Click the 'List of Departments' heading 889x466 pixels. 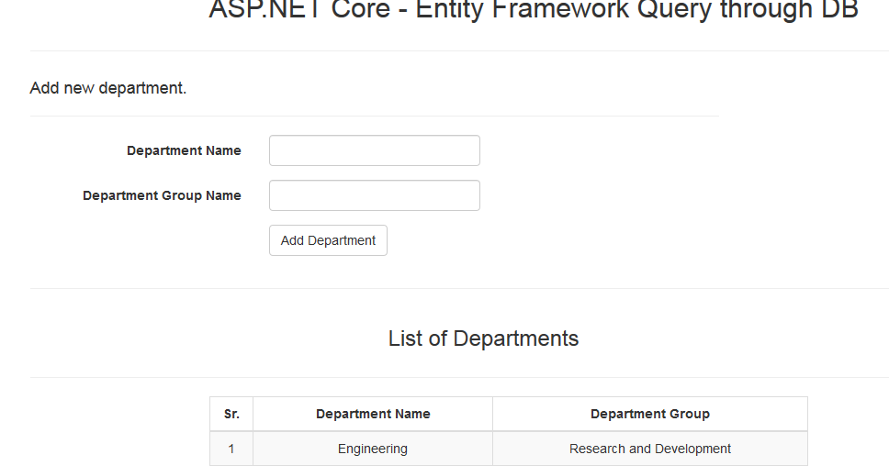click(483, 338)
